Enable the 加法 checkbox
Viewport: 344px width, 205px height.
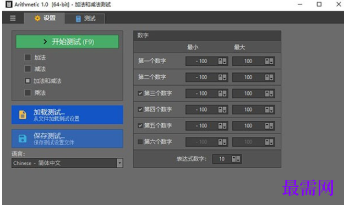click(28, 57)
